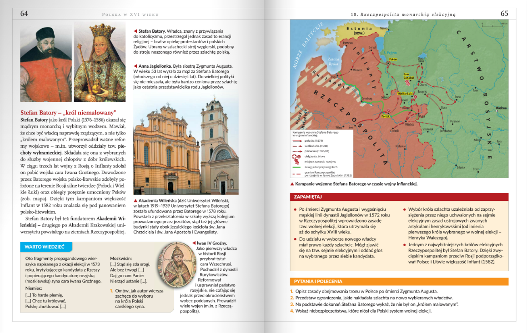Screen dimensions: 527x333
Task: Click question 4 "Wskaż niebezpieczeństwa"
Action: 361,311
